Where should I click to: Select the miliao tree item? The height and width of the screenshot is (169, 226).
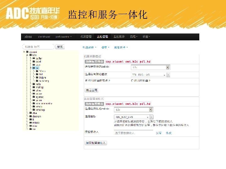[36, 123]
